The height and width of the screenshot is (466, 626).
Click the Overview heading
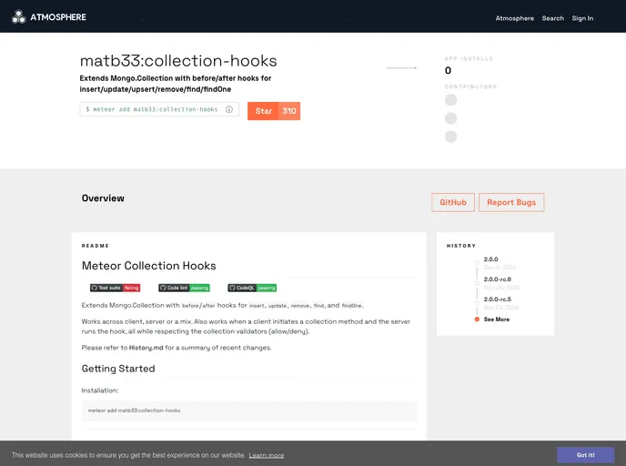click(x=103, y=198)
